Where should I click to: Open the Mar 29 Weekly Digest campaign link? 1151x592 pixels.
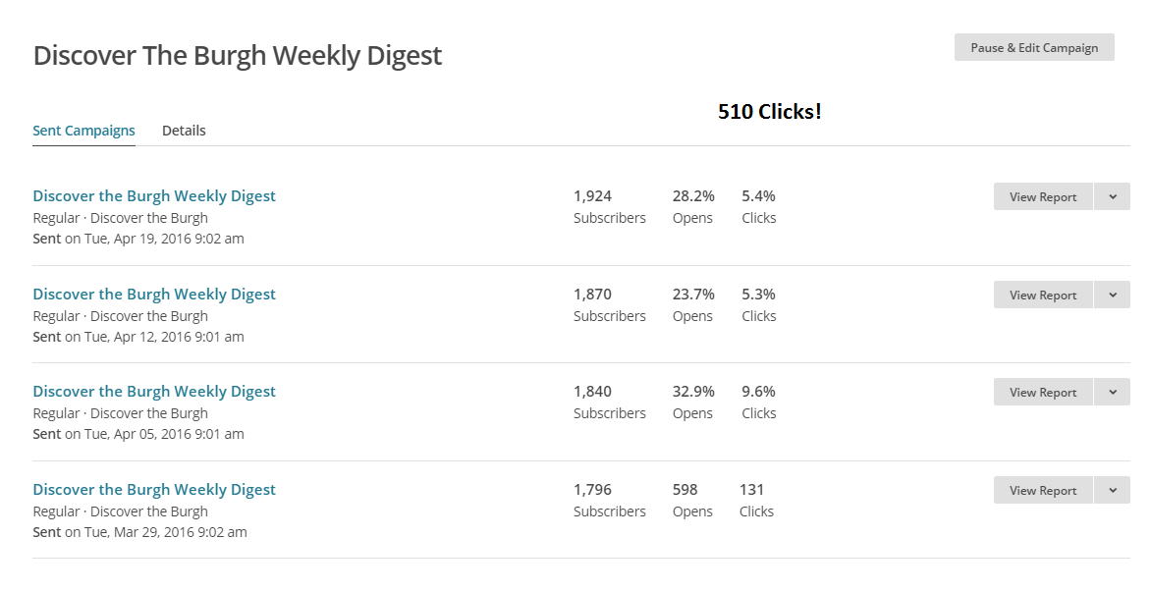154,490
